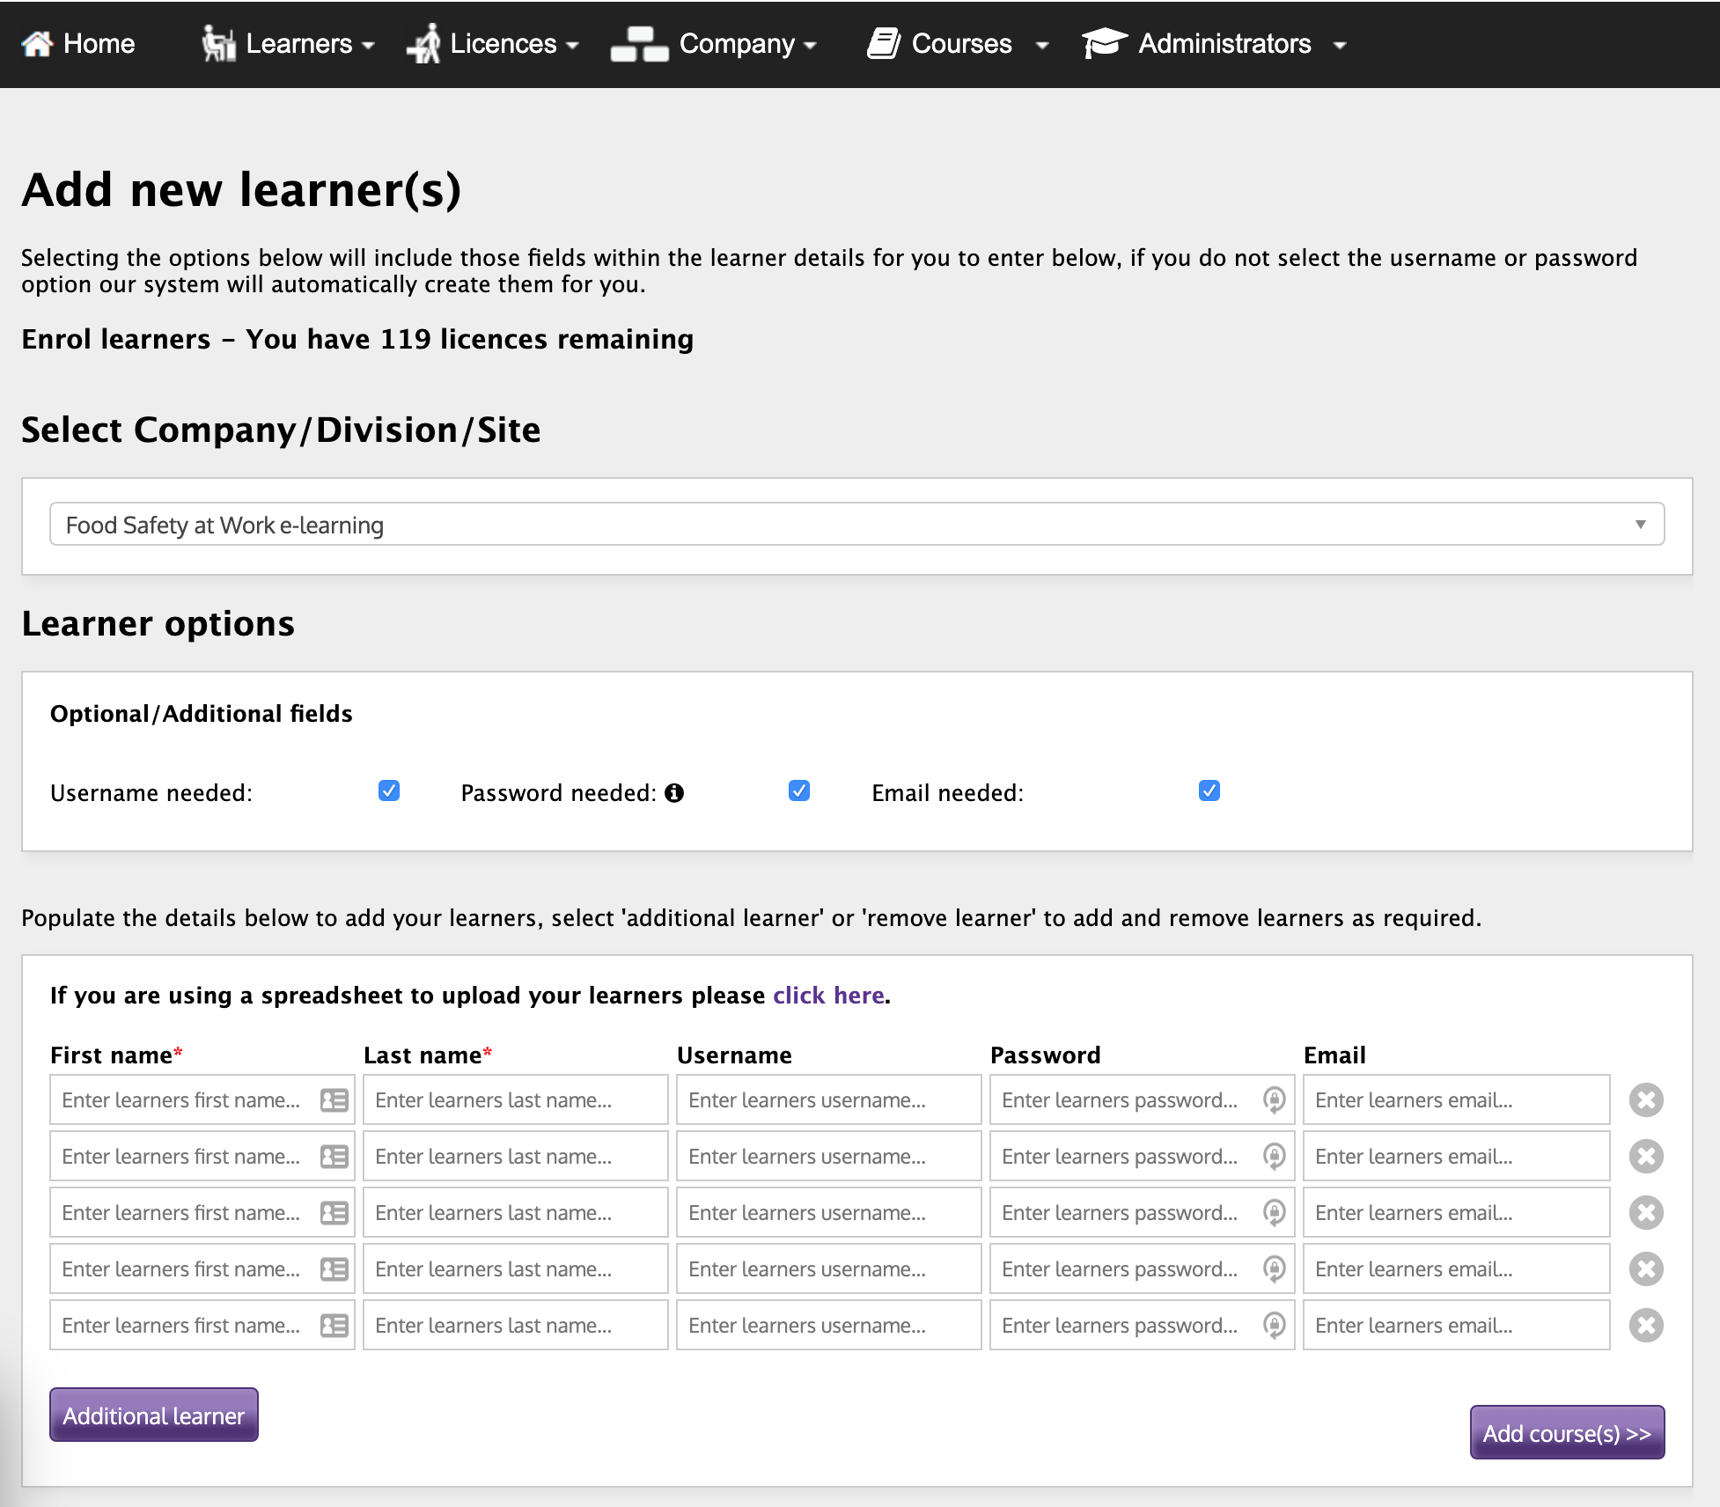Focus third row email field
Viewport: 1720px width, 1507px height.
coord(1457,1213)
